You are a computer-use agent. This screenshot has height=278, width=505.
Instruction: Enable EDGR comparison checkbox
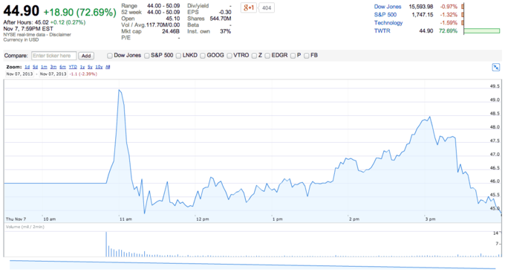tap(267, 56)
